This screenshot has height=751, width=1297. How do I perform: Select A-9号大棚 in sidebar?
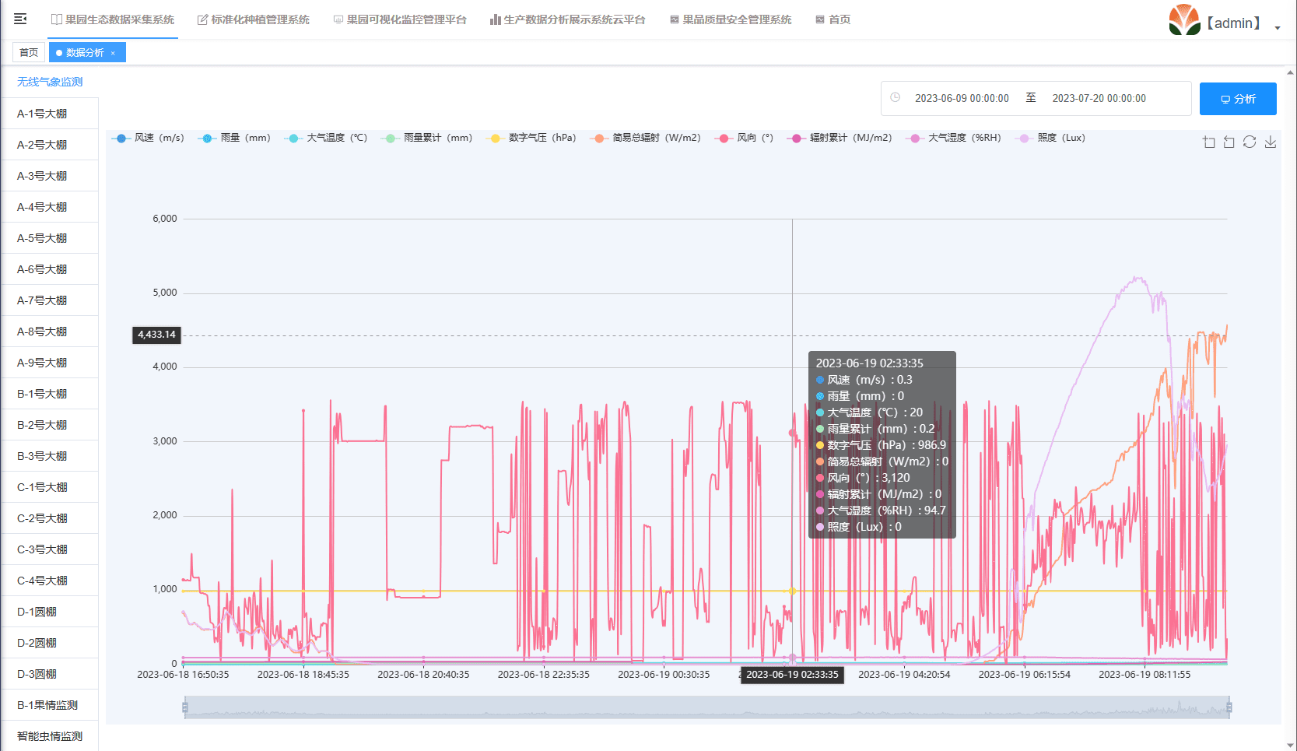(x=50, y=363)
